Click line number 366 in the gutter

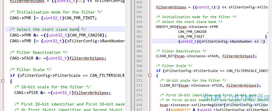tap(139, 56)
